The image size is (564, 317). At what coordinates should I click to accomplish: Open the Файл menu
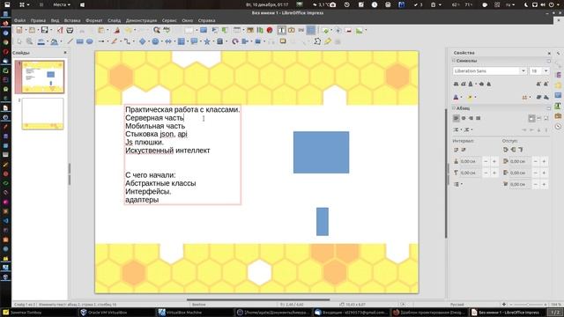[x=19, y=20]
